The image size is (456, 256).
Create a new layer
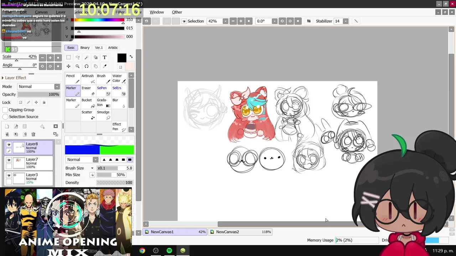(x=7, y=126)
